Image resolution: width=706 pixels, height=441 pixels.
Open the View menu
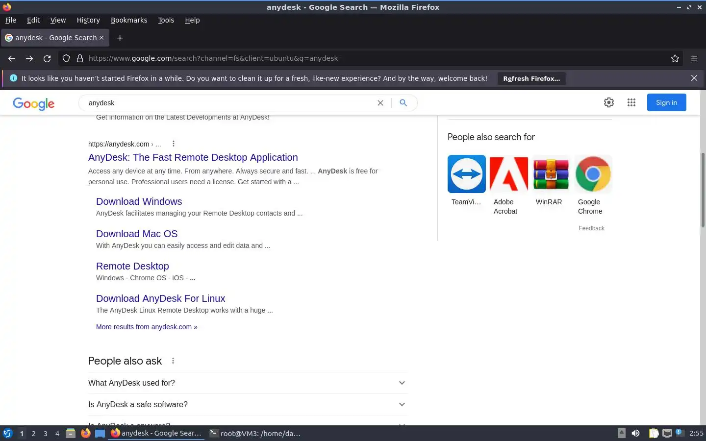58,20
